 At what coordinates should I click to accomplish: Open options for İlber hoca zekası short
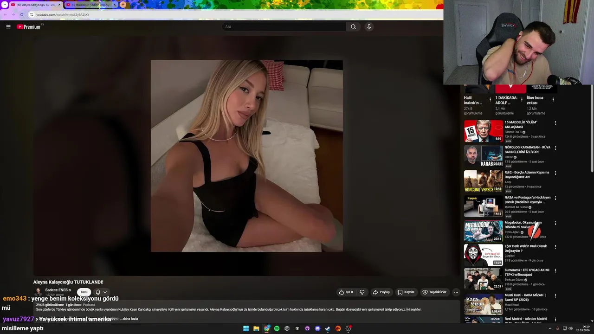pyautogui.click(x=553, y=100)
